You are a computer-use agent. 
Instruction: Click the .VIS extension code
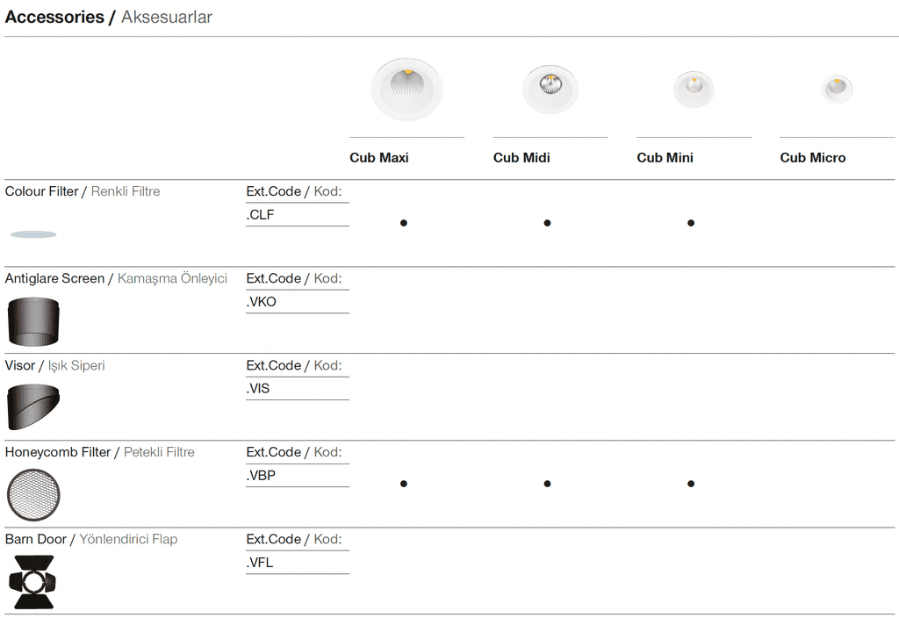258,389
